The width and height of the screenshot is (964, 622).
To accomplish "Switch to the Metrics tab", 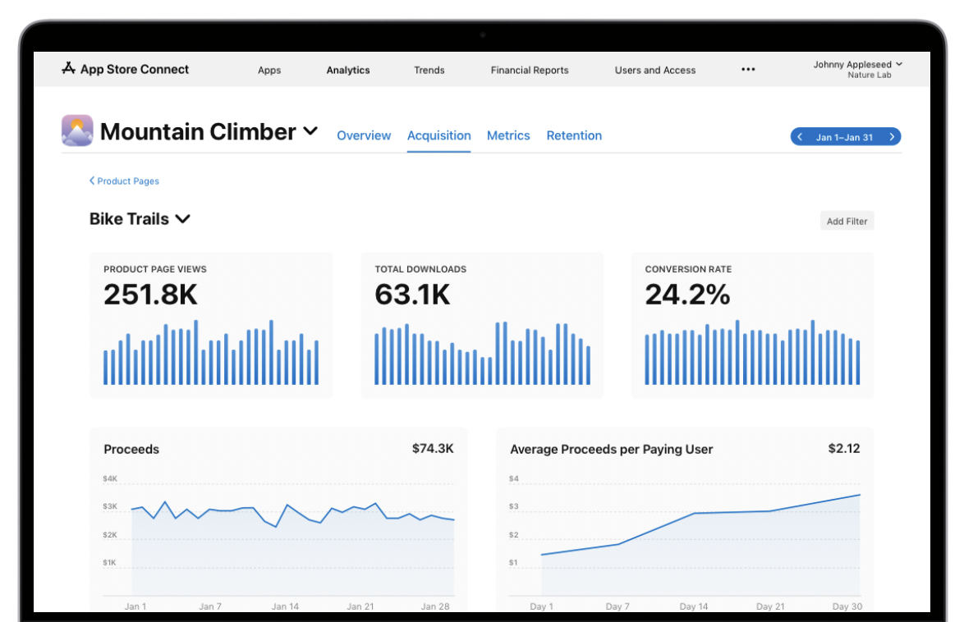I will (x=508, y=135).
